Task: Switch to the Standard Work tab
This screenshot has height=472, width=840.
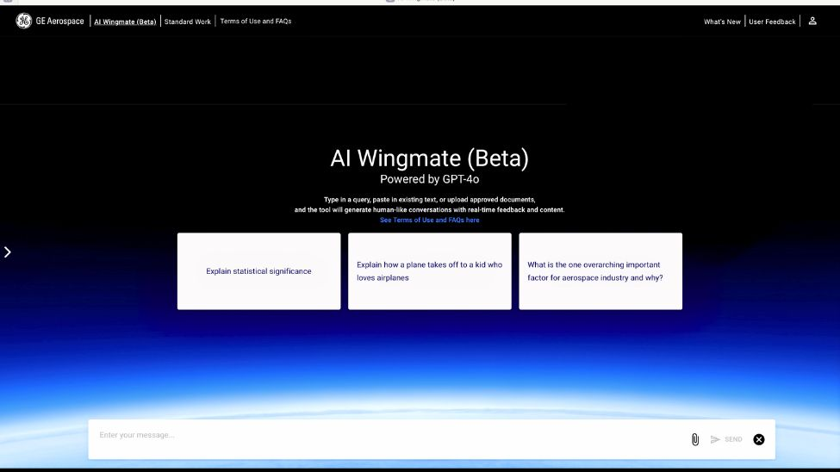Action: 188,22
